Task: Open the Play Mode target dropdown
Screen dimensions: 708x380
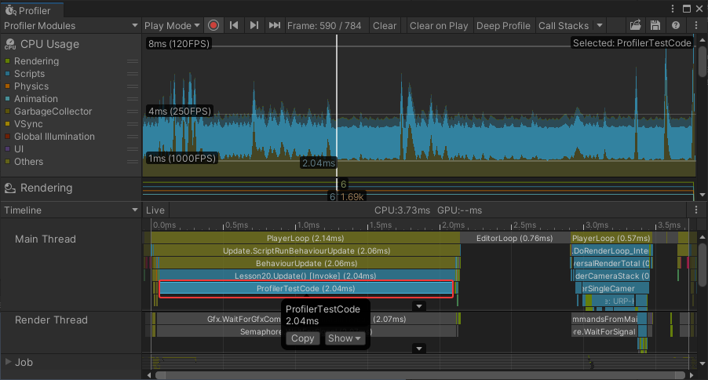Action: (x=172, y=25)
